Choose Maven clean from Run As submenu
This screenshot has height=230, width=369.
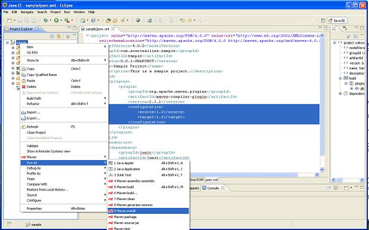(x=148, y=199)
